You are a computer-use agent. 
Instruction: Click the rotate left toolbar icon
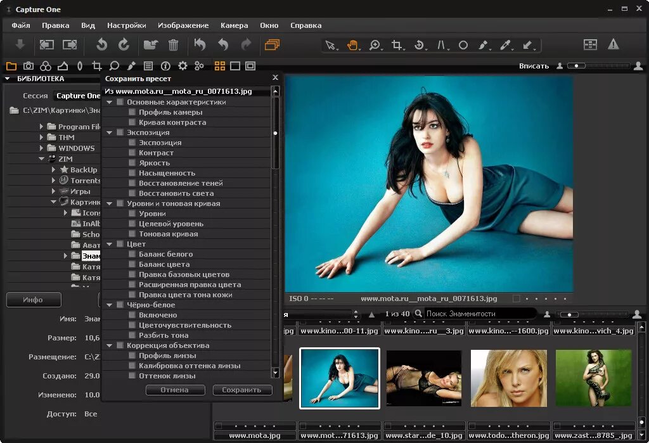pos(101,44)
